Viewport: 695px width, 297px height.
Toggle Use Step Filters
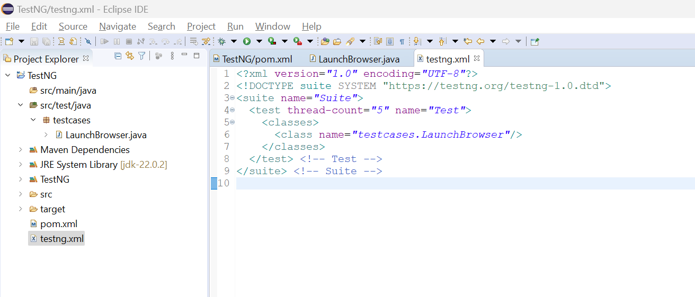206,41
